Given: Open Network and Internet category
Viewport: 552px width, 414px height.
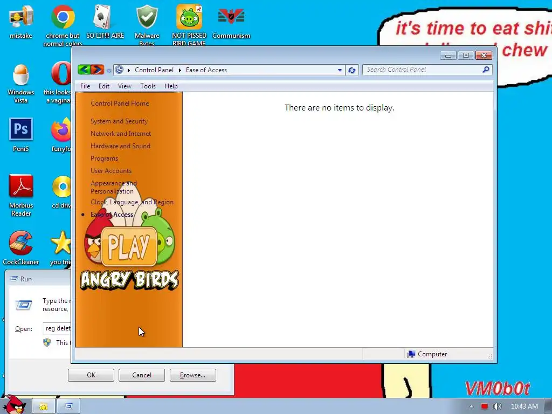Looking at the screenshot, I should (121, 134).
